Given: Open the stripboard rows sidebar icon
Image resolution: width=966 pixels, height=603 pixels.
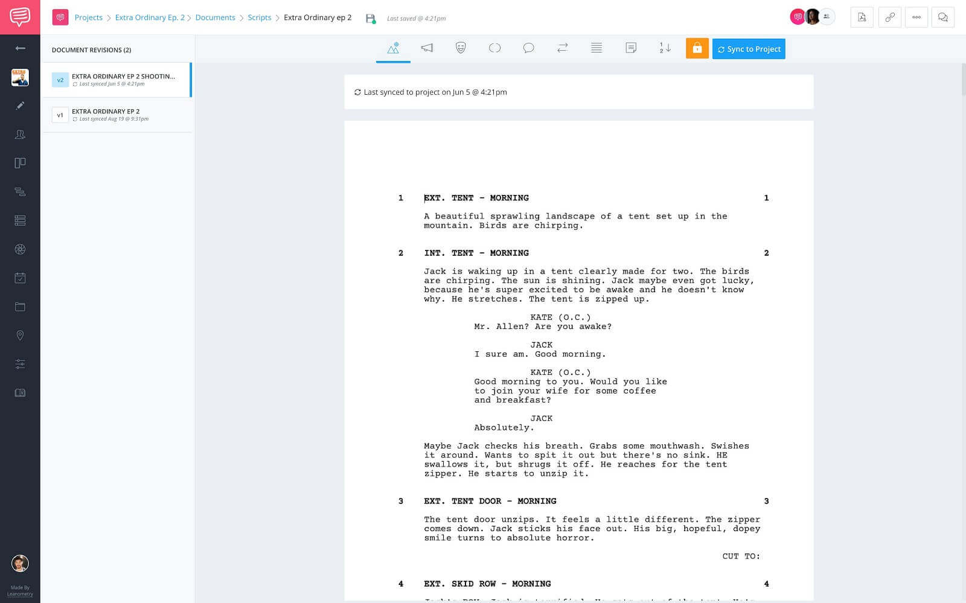Looking at the screenshot, I should pyautogui.click(x=20, y=220).
